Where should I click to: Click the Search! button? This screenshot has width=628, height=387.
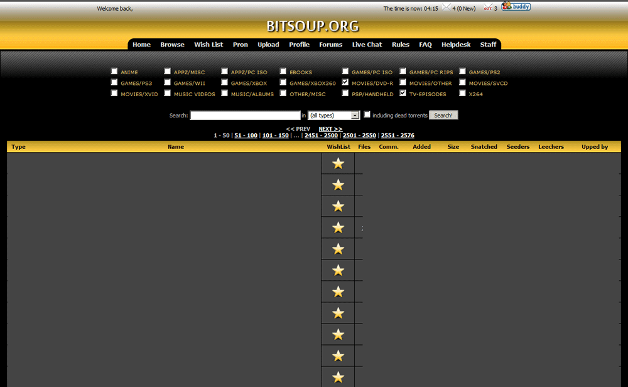443,116
